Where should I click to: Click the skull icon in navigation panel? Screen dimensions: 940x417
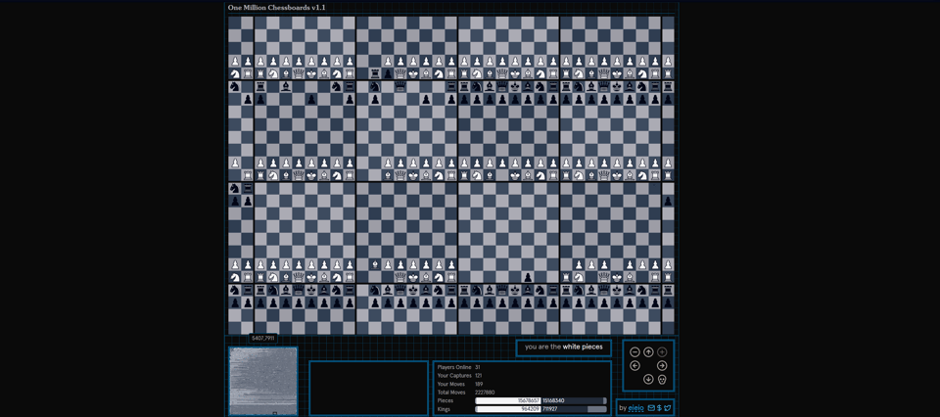pos(662,380)
